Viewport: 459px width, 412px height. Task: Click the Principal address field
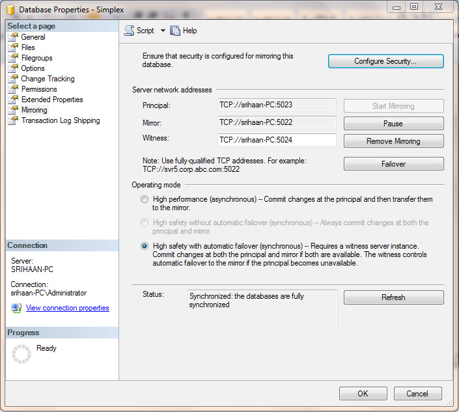click(x=277, y=105)
